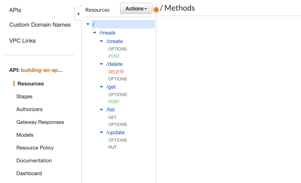Image resolution: width=301 pixels, height=183 pixels.
Task: Collapse the /delete resource arrow
Action: (x=101, y=64)
